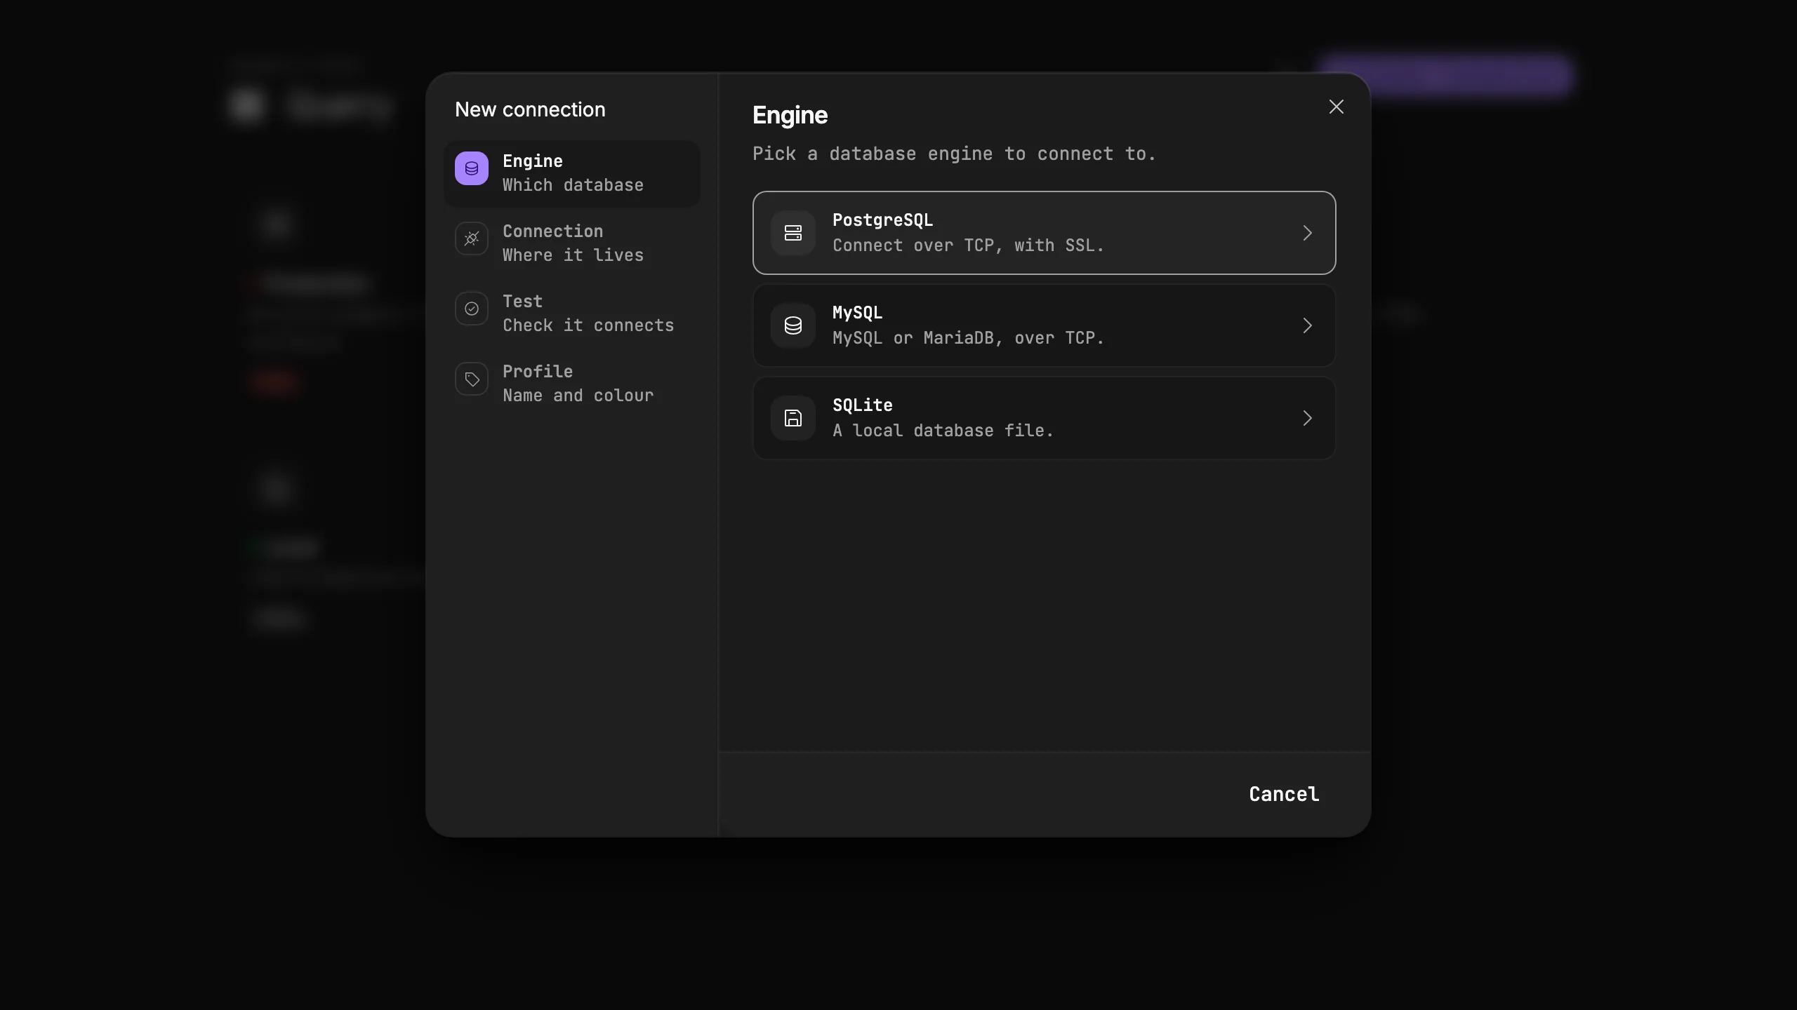The height and width of the screenshot is (1010, 1797).
Task: Click 'Pick a database engine to connect to.'
Action: [x=954, y=154]
